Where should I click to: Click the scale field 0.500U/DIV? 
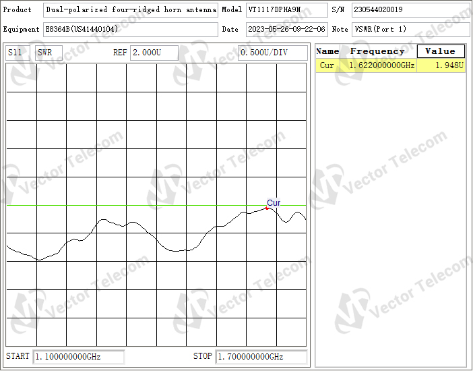[273, 53]
